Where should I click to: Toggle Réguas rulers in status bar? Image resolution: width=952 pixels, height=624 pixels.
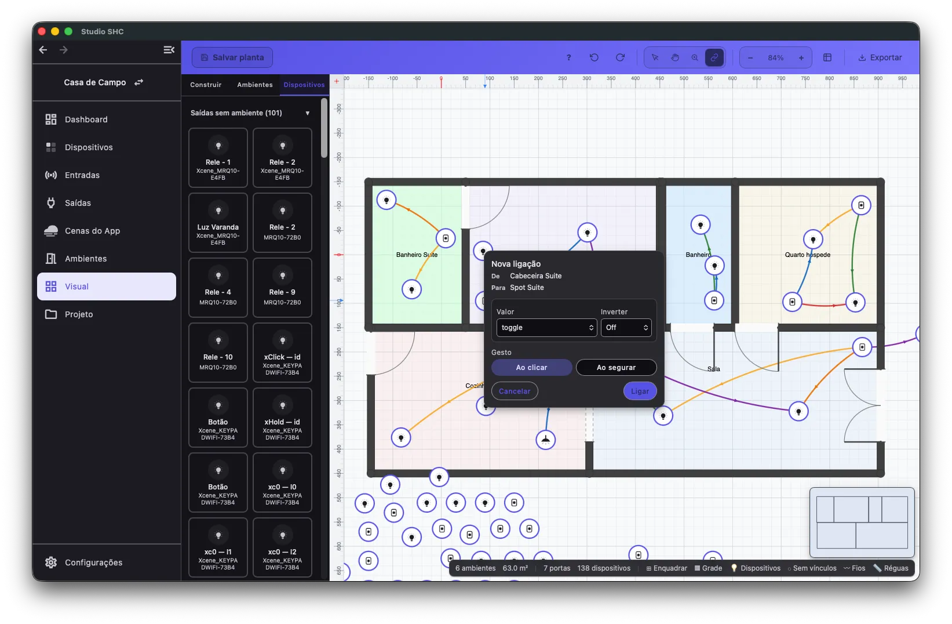point(891,568)
